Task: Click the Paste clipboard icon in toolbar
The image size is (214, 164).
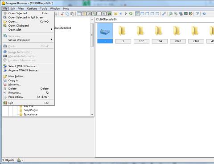Action: [72, 14]
